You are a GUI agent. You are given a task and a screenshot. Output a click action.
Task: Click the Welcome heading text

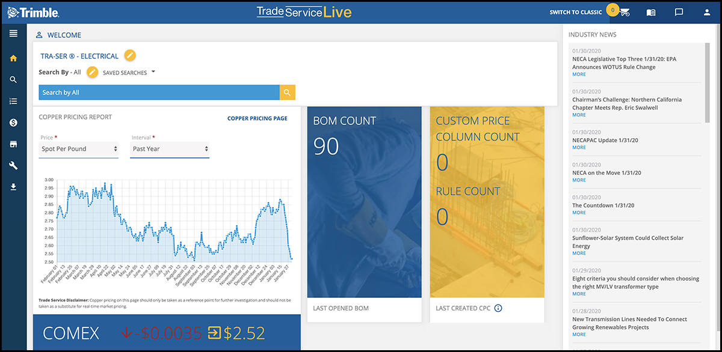(64, 35)
